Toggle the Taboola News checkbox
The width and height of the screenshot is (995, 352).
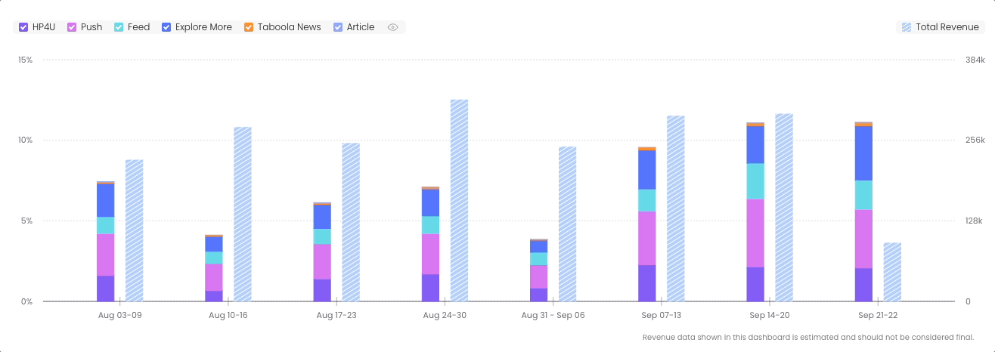[249, 27]
